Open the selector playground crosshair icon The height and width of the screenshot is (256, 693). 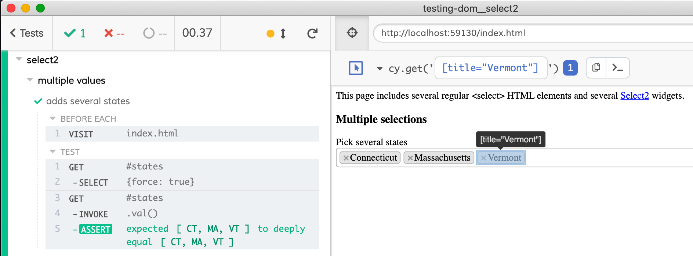pyautogui.click(x=352, y=33)
